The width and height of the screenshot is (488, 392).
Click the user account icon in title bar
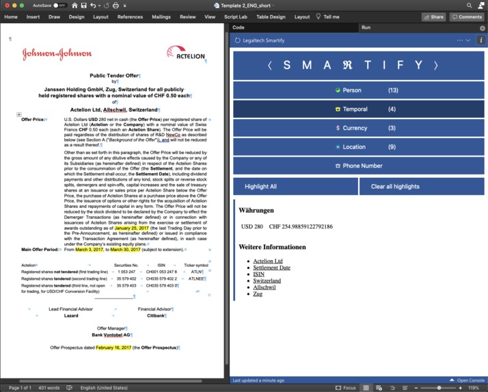[x=481, y=5]
